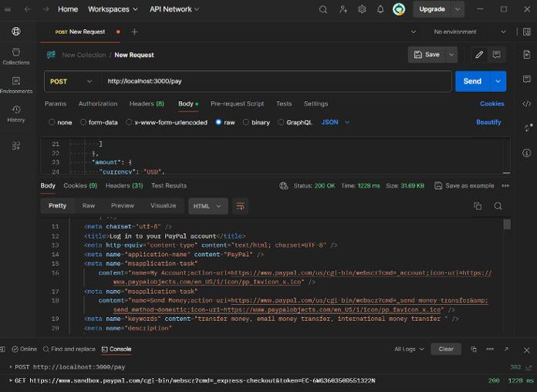Click Save as example
537x392 pixels.
tap(464, 186)
